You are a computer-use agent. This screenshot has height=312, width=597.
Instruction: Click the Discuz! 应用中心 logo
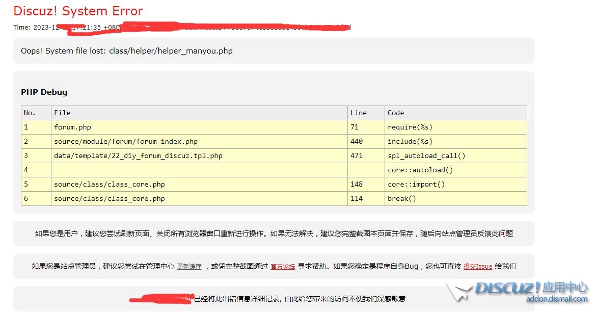[531, 288]
